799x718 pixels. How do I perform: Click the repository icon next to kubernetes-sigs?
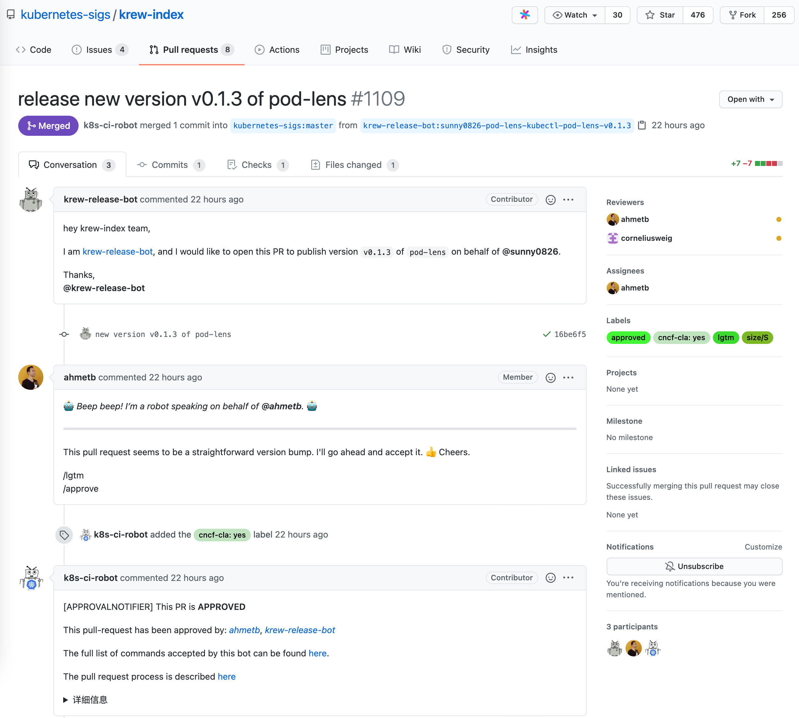point(11,15)
